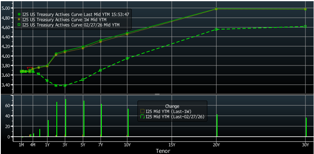
Task: Click the 5Y green change bar
Action: tap(84, 119)
